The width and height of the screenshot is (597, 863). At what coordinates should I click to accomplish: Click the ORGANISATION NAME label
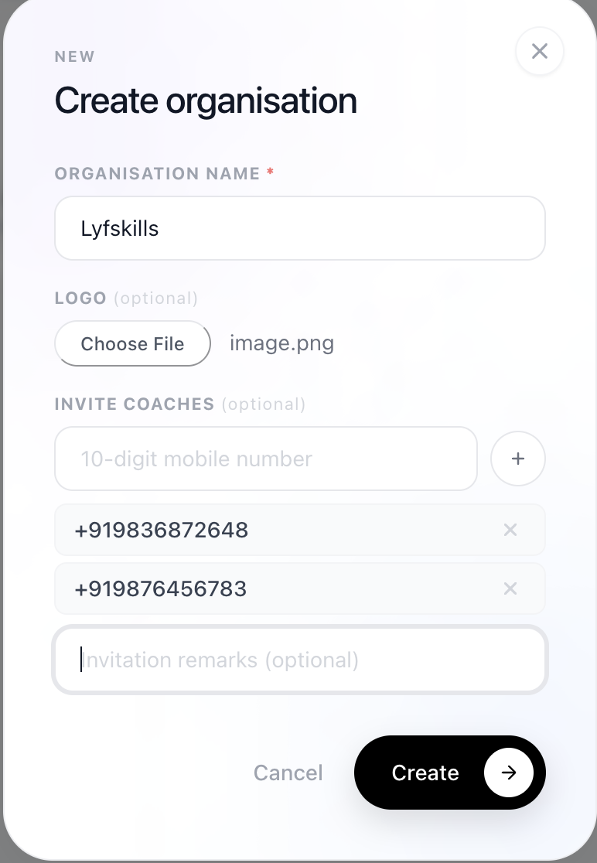pyautogui.click(x=157, y=173)
